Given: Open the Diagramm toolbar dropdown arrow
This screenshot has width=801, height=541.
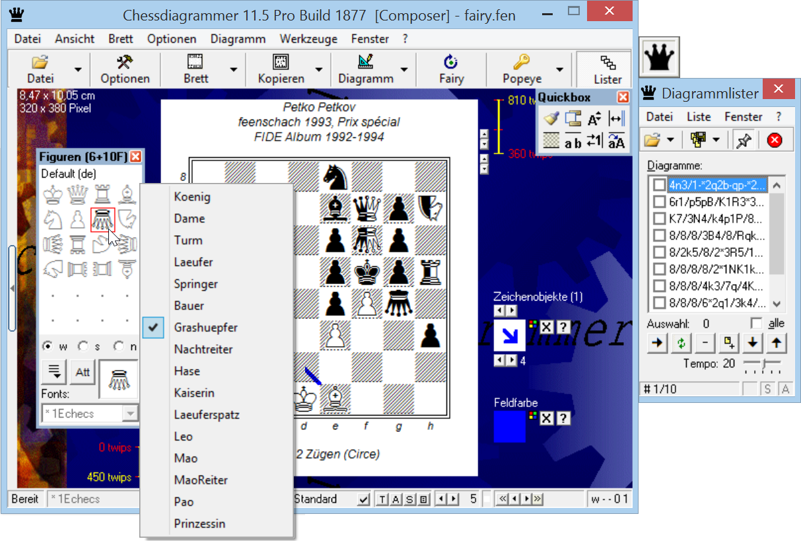Looking at the screenshot, I should [x=403, y=69].
